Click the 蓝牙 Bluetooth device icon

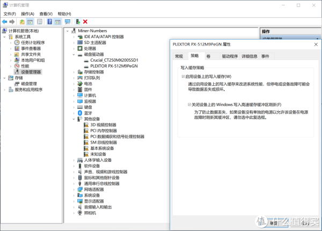click(x=80, y=113)
